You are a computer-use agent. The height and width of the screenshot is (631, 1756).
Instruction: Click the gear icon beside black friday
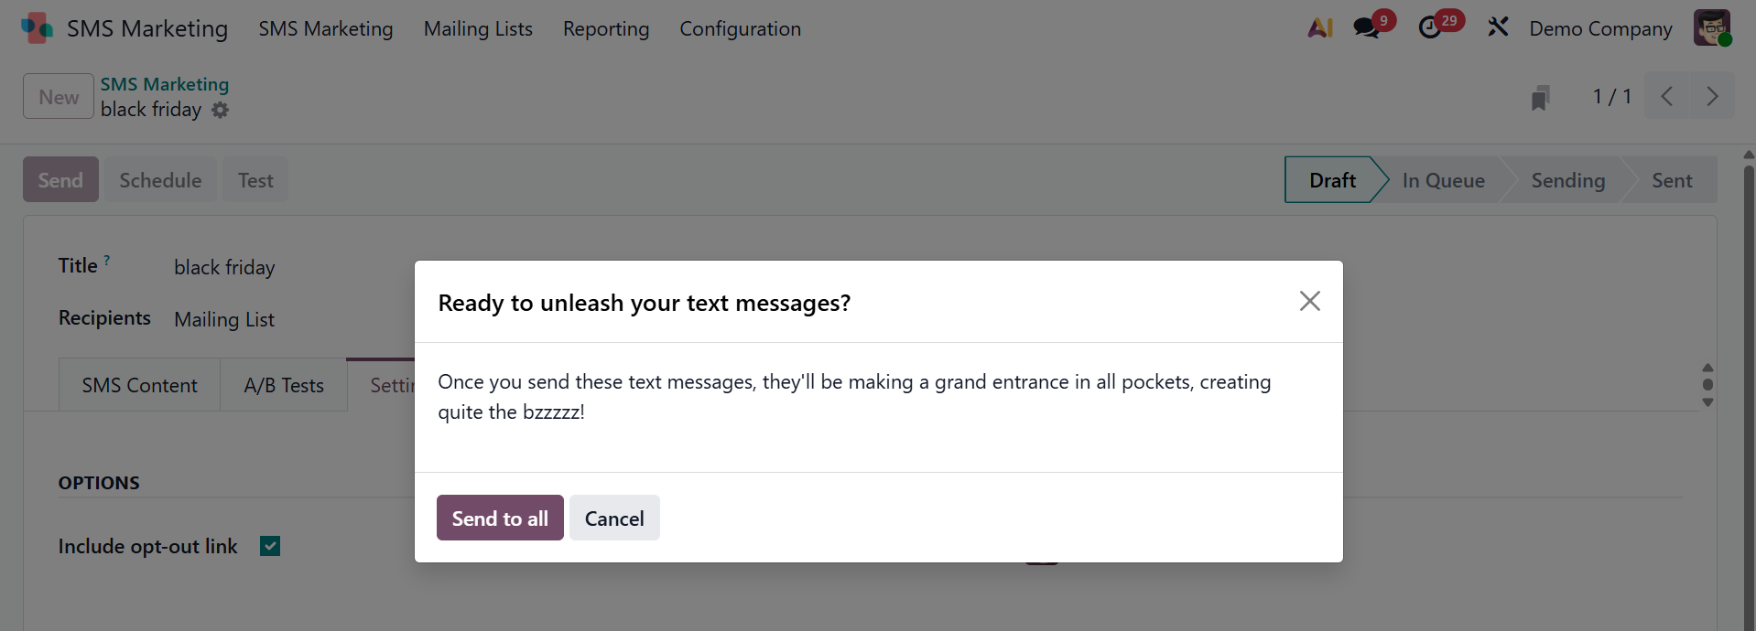click(221, 110)
